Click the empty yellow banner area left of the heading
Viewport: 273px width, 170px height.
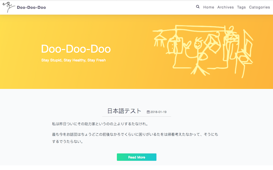pyautogui.click(x=19, y=51)
